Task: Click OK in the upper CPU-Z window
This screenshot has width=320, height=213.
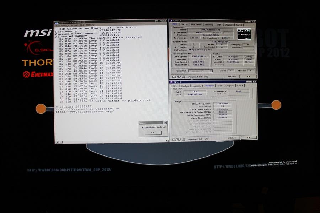Action: click(249, 76)
